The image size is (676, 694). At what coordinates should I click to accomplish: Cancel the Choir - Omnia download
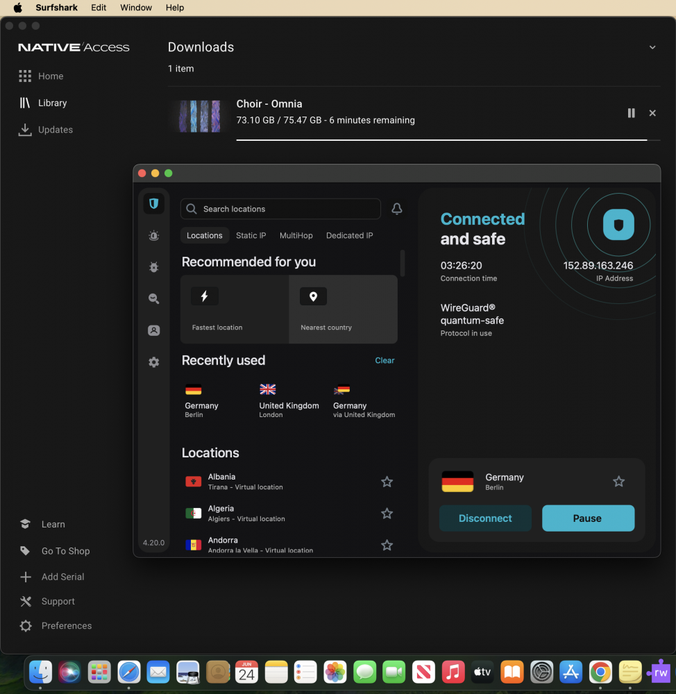[x=652, y=113]
